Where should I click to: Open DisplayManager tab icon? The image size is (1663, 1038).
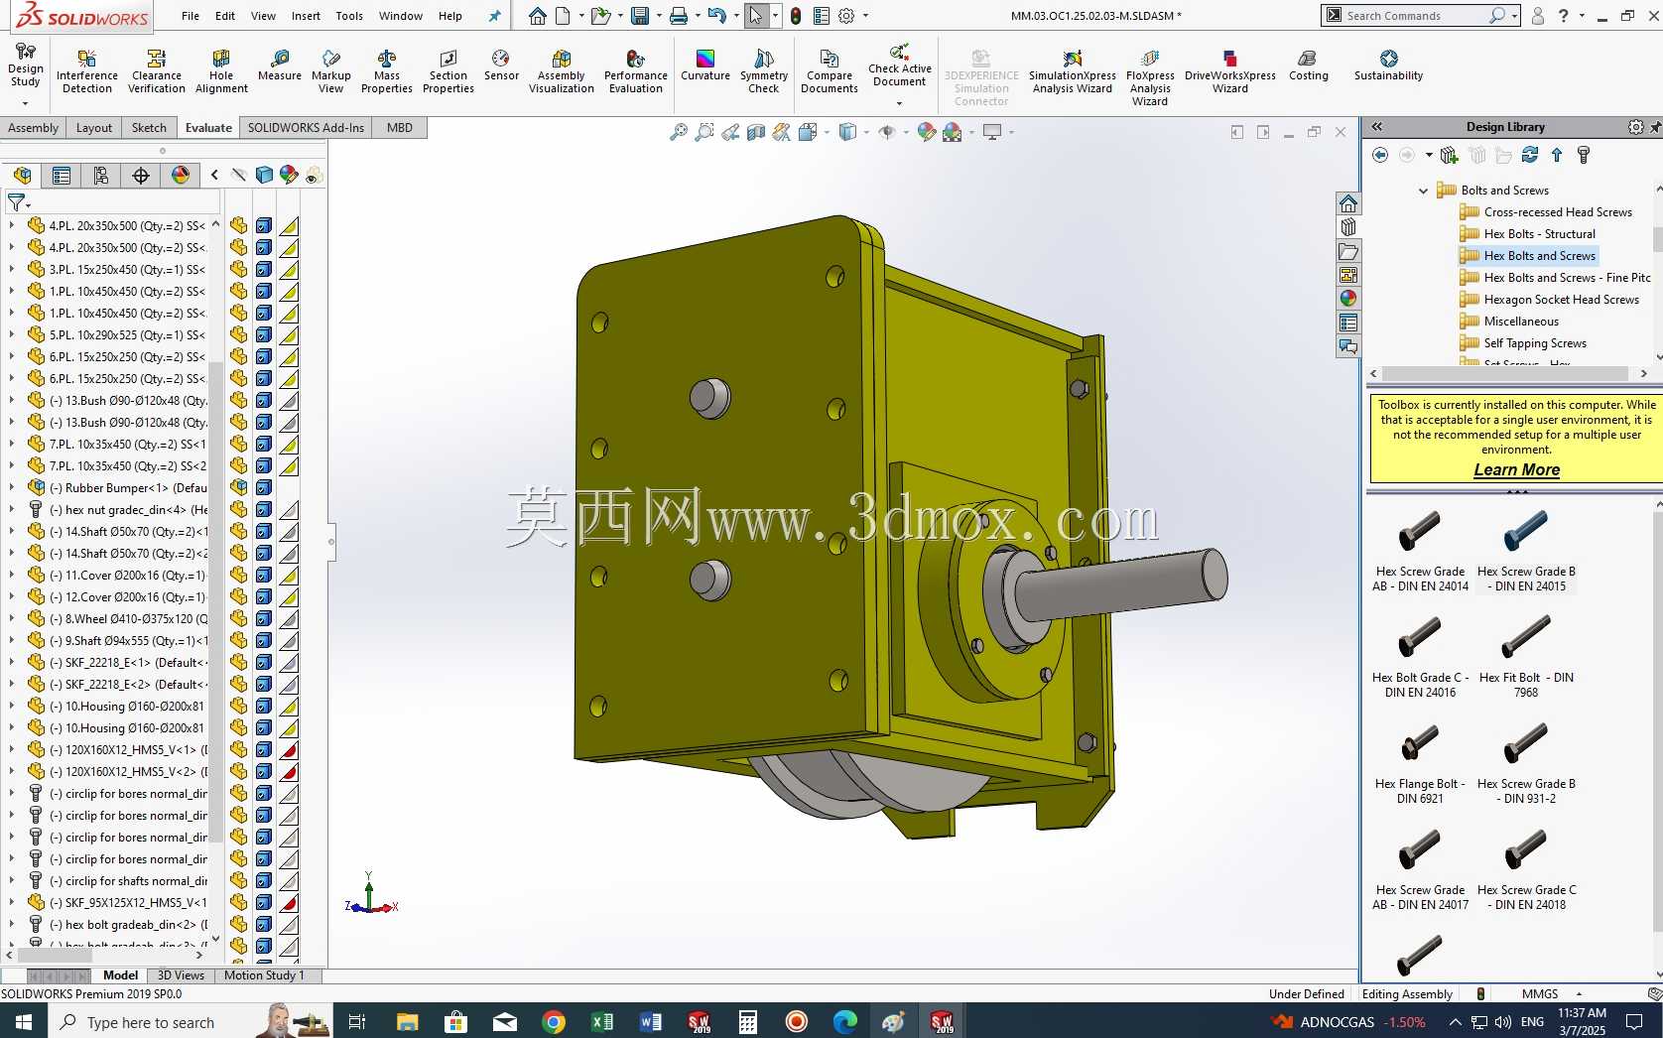[181, 176]
